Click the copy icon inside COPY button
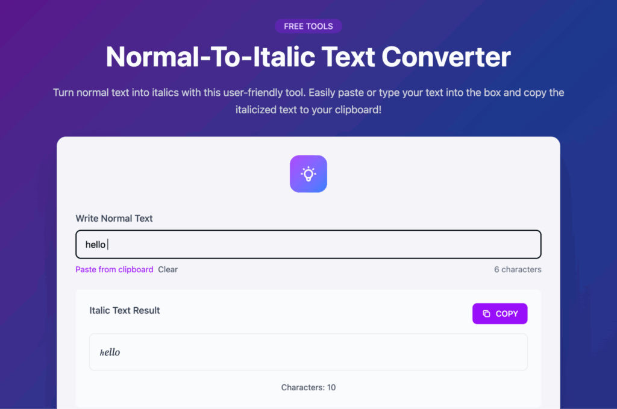 pos(486,314)
